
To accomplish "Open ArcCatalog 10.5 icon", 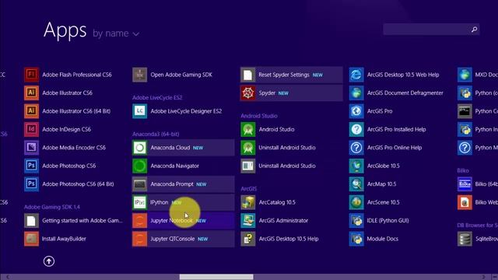I will click(x=248, y=202).
